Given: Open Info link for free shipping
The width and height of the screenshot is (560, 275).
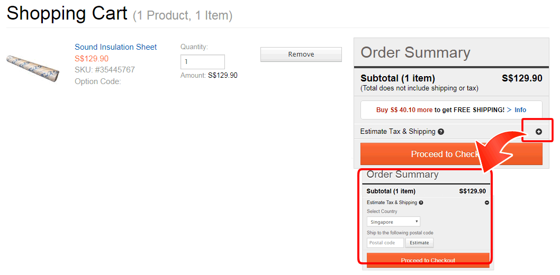Looking at the screenshot, I should coord(520,110).
